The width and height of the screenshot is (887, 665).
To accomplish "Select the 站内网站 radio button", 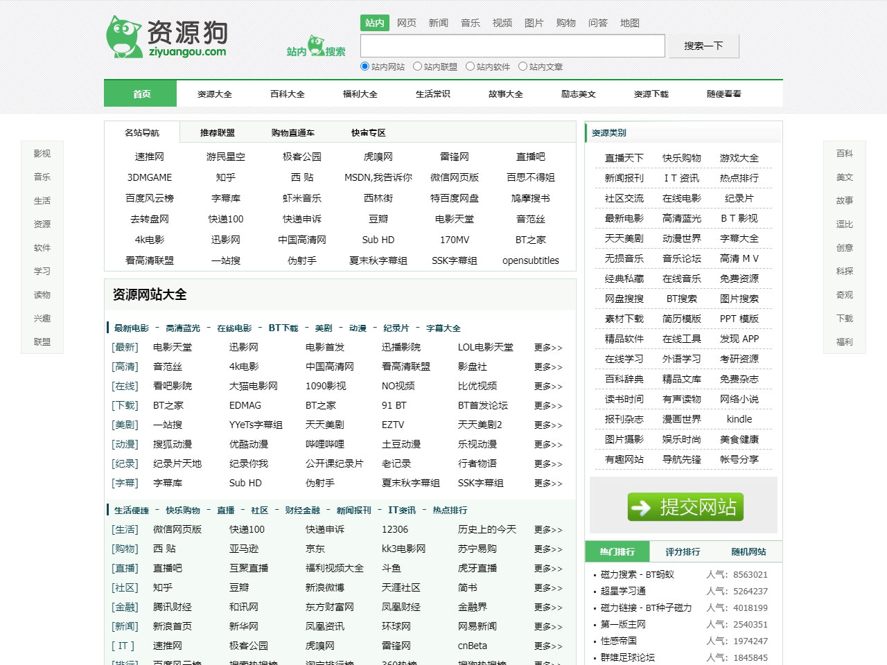I will click(x=365, y=66).
